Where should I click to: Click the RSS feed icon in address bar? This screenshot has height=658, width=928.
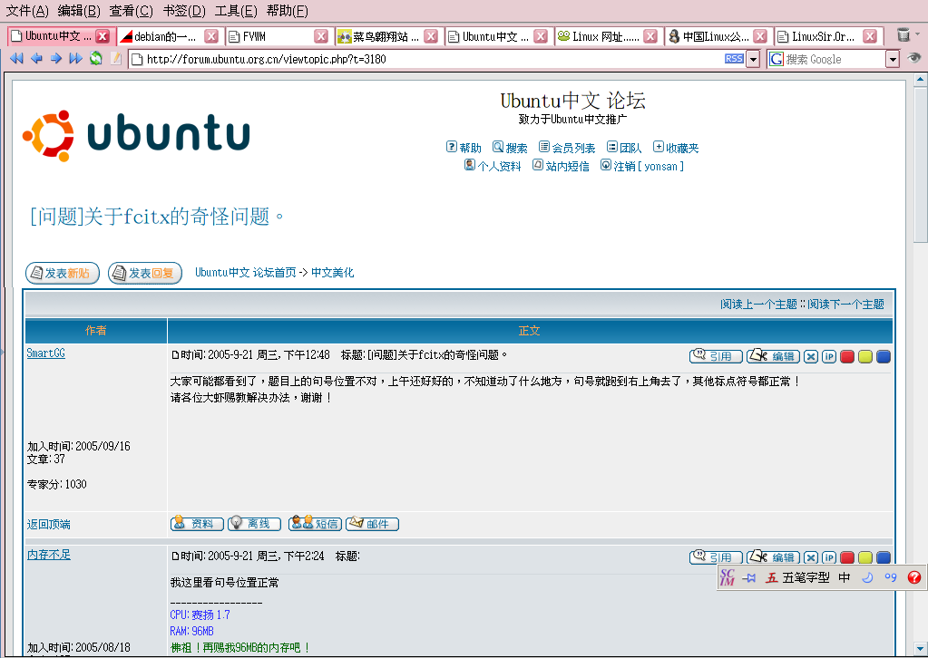coord(734,59)
